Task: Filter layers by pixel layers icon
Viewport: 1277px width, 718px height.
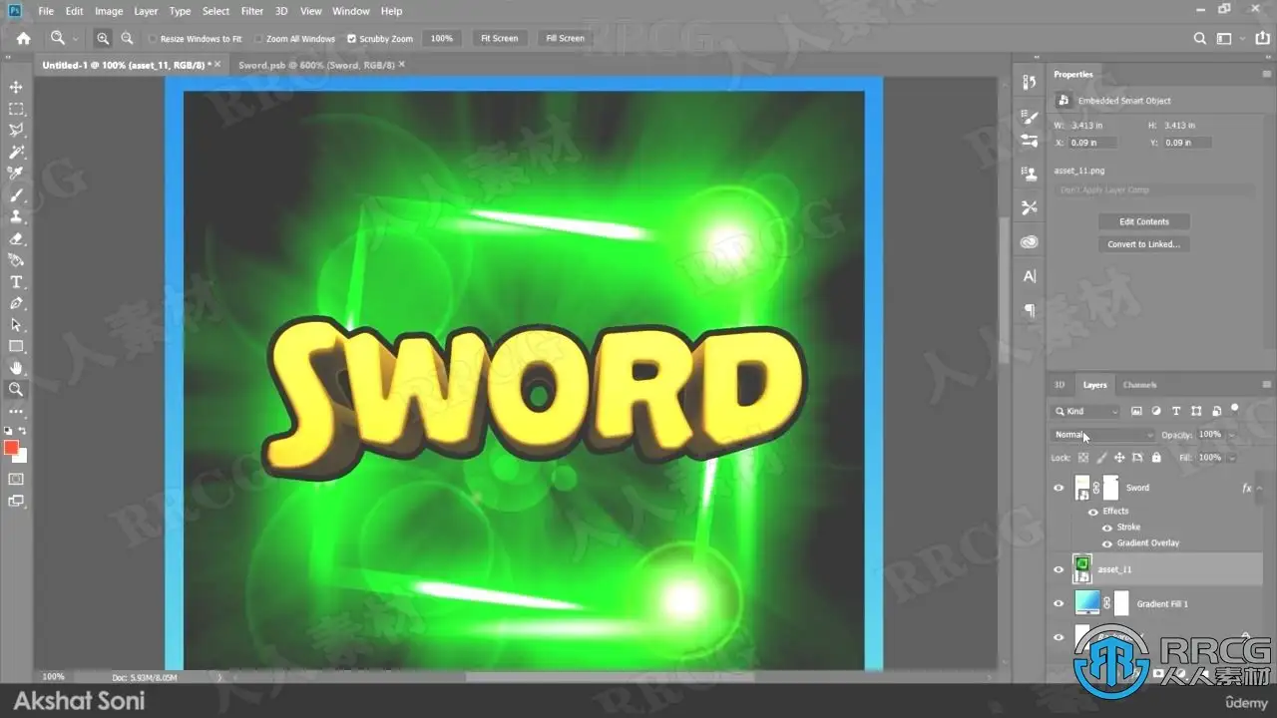Action: pos(1136,411)
